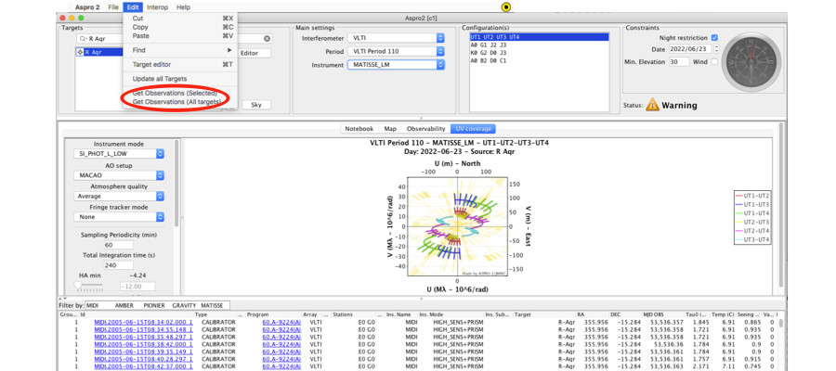
Task: Click the HA min value field showing -12.00
Action: [137, 287]
